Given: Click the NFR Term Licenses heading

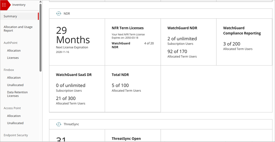Looking at the screenshot, I should [x=128, y=28].
